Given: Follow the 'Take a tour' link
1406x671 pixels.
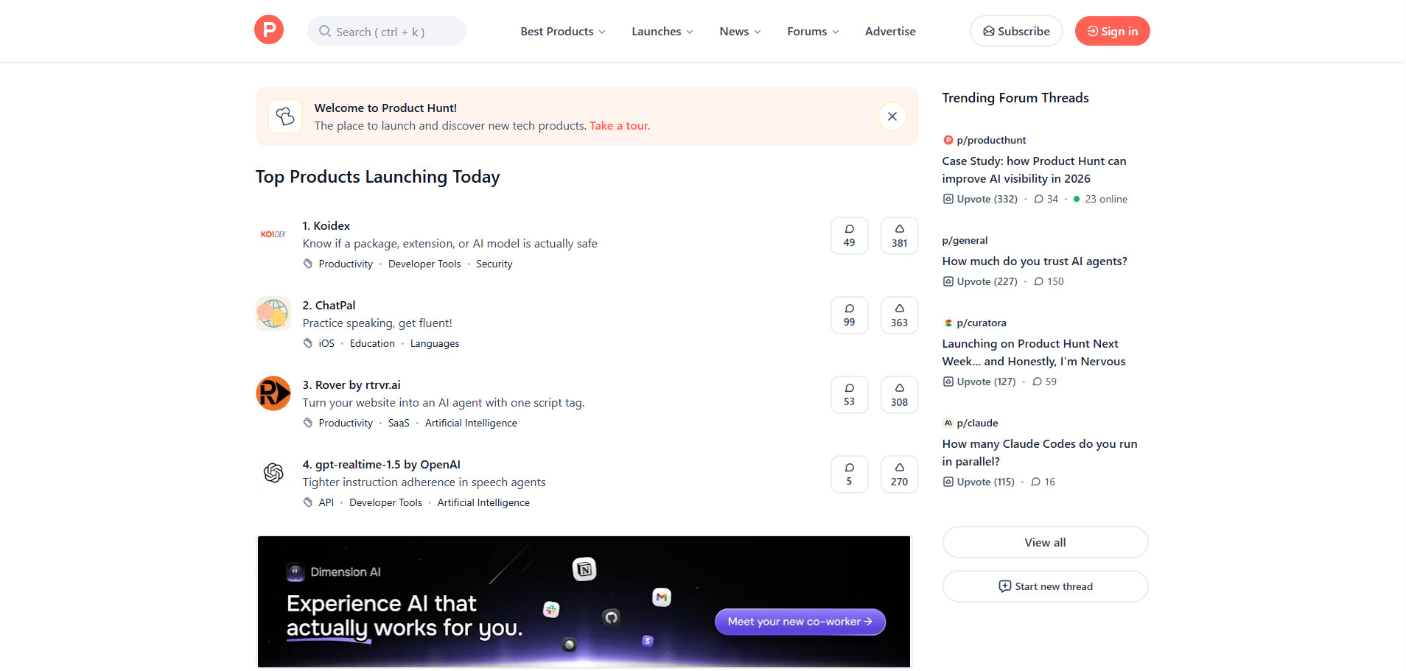Looking at the screenshot, I should click(619, 126).
